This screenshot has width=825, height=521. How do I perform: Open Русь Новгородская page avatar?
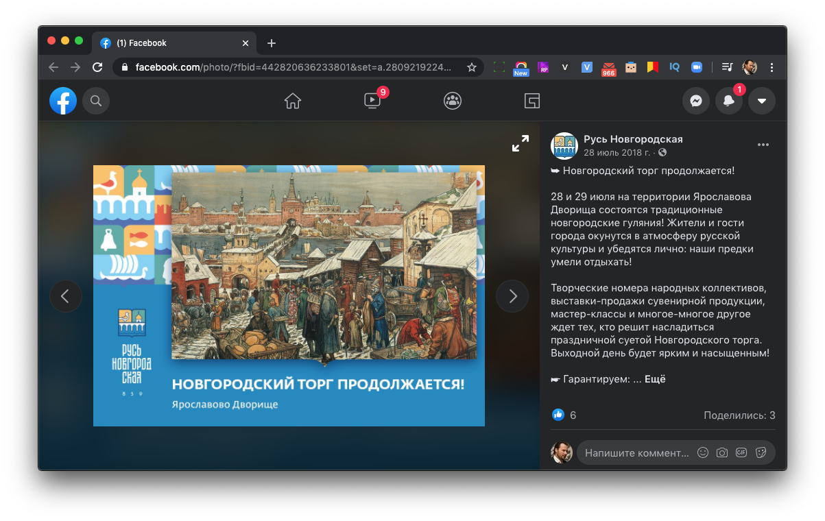[564, 145]
